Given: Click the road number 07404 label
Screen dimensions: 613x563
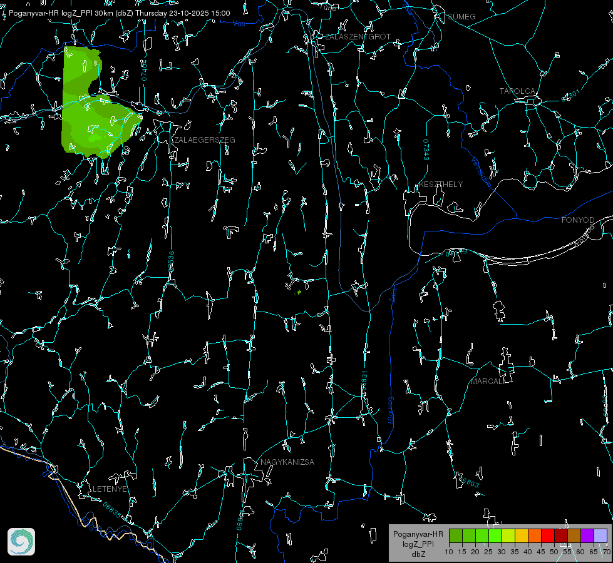Looking at the screenshot, I should click(145, 70).
